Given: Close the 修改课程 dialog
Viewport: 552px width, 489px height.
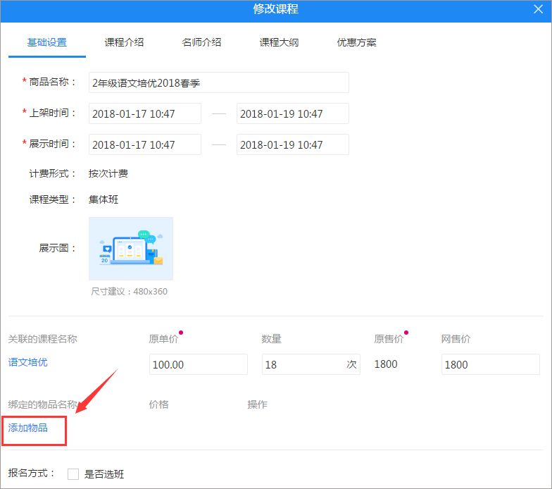Looking at the screenshot, I should tap(539, 9).
